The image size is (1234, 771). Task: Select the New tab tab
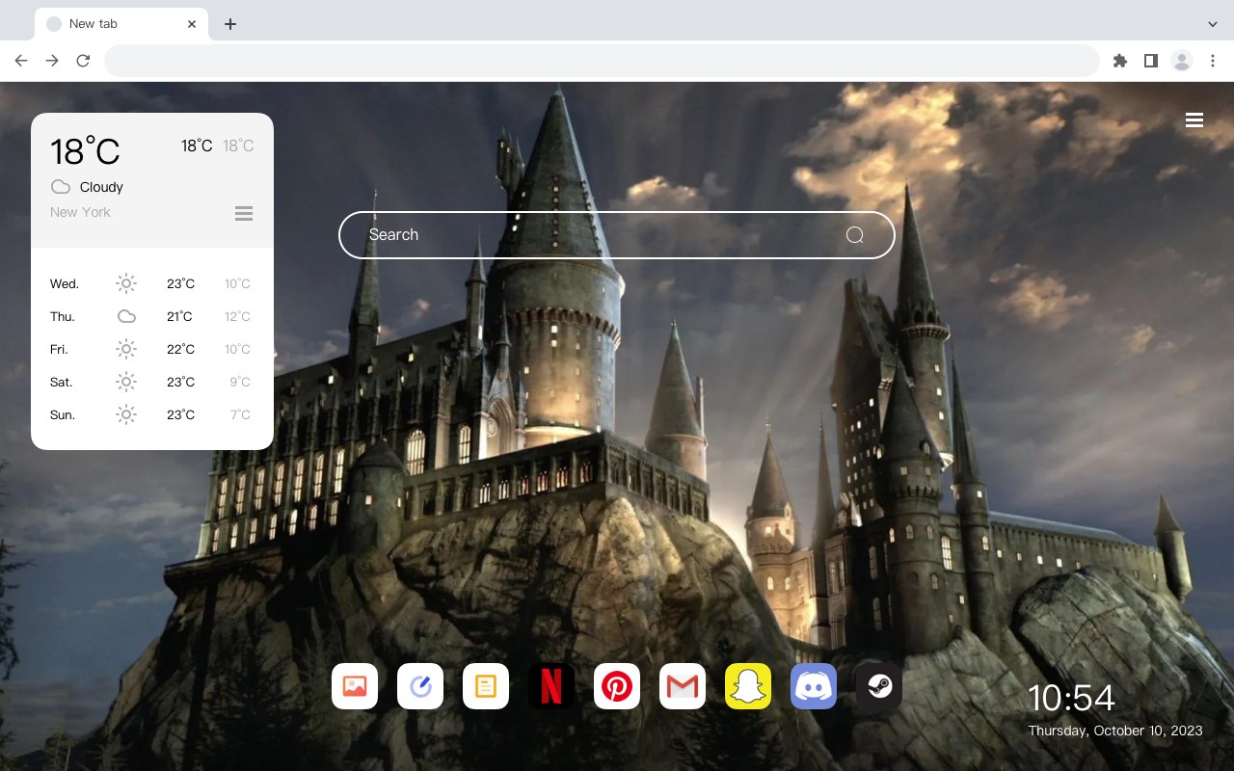click(x=121, y=24)
